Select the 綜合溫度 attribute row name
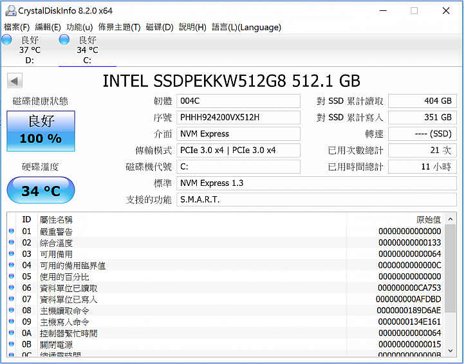The width and height of the screenshot is (464, 364). 56,242
